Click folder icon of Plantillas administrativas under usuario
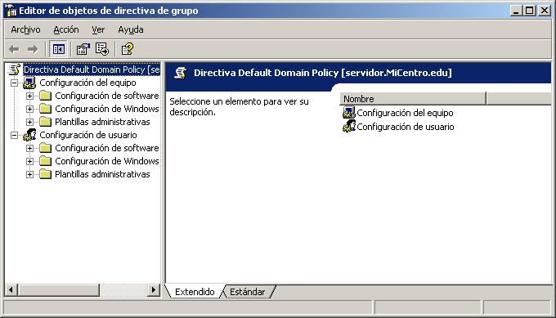Viewport: 556px width, 318px height. 46,174
